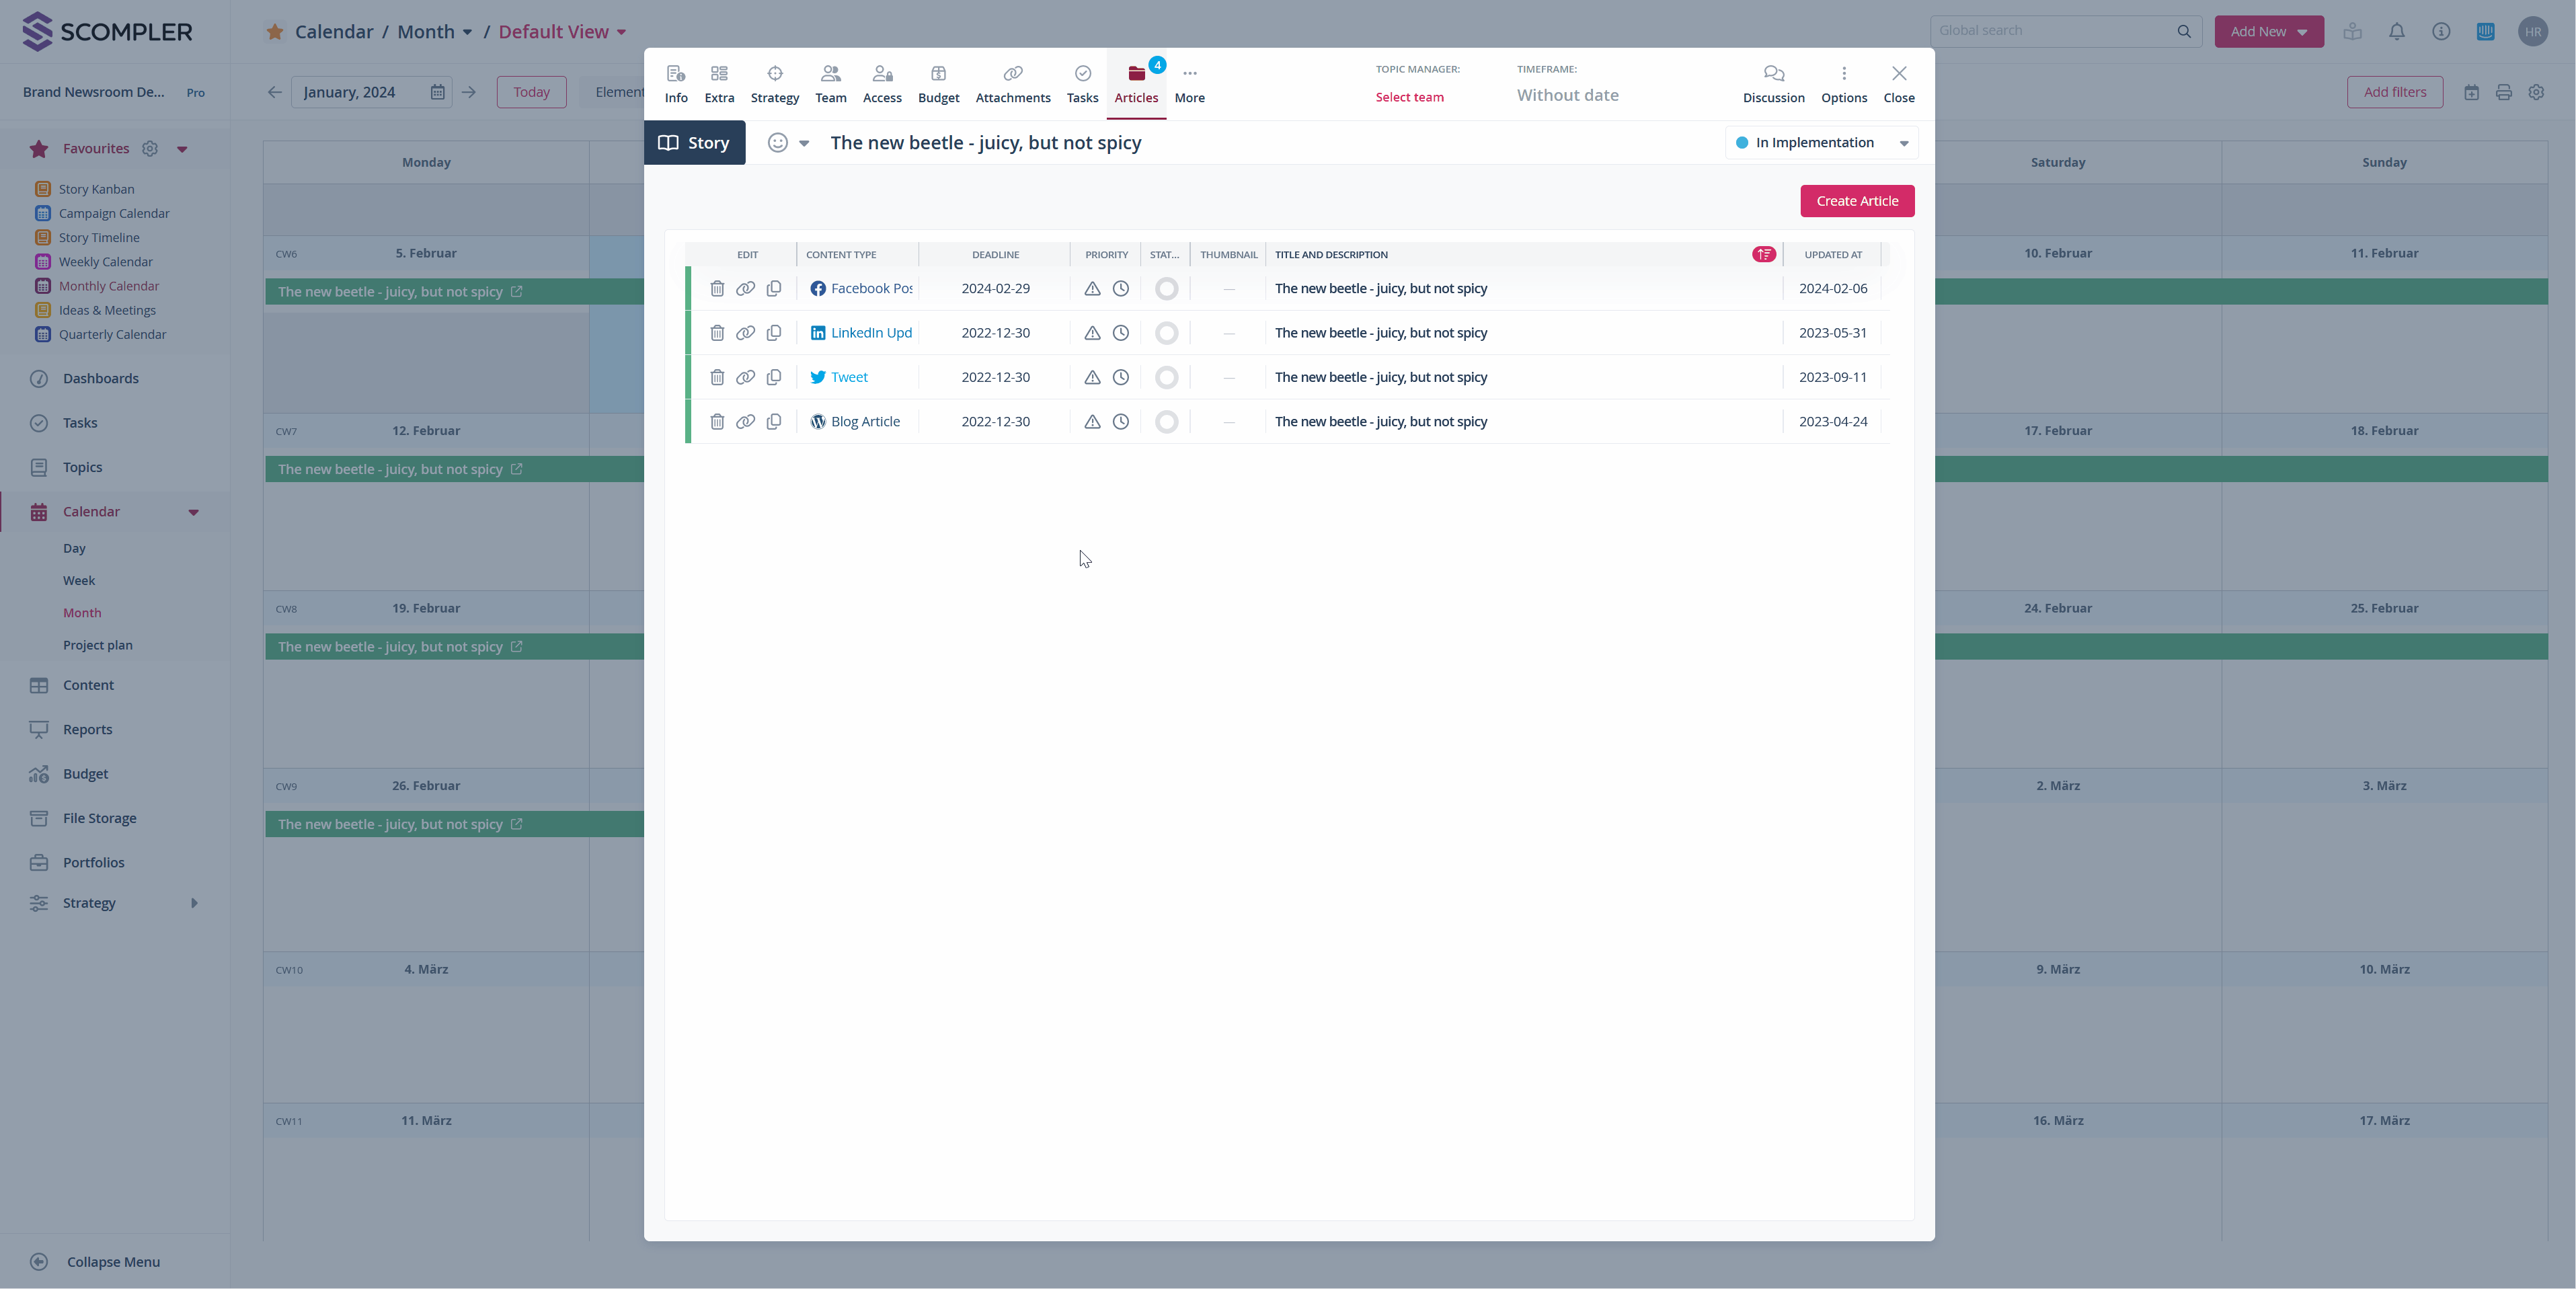Click the Create Article button
The height and width of the screenshot is (1289, 2576).
click(x=1857, y=201)
